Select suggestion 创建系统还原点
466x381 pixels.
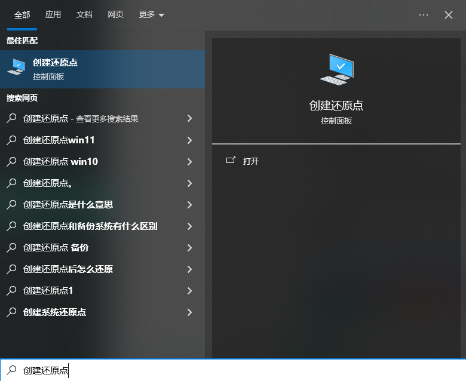pos(102,312)
